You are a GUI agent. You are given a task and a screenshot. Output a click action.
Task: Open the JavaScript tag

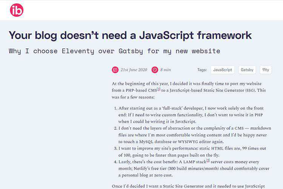click(x=222, y=70)
